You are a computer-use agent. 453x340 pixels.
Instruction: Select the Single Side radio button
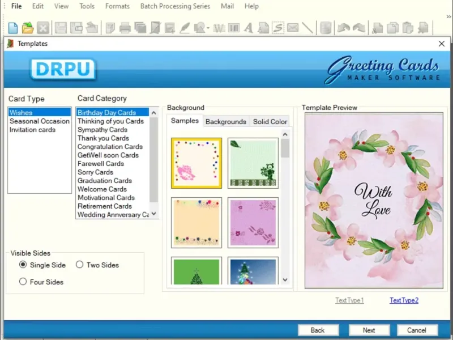coord(23,265)
